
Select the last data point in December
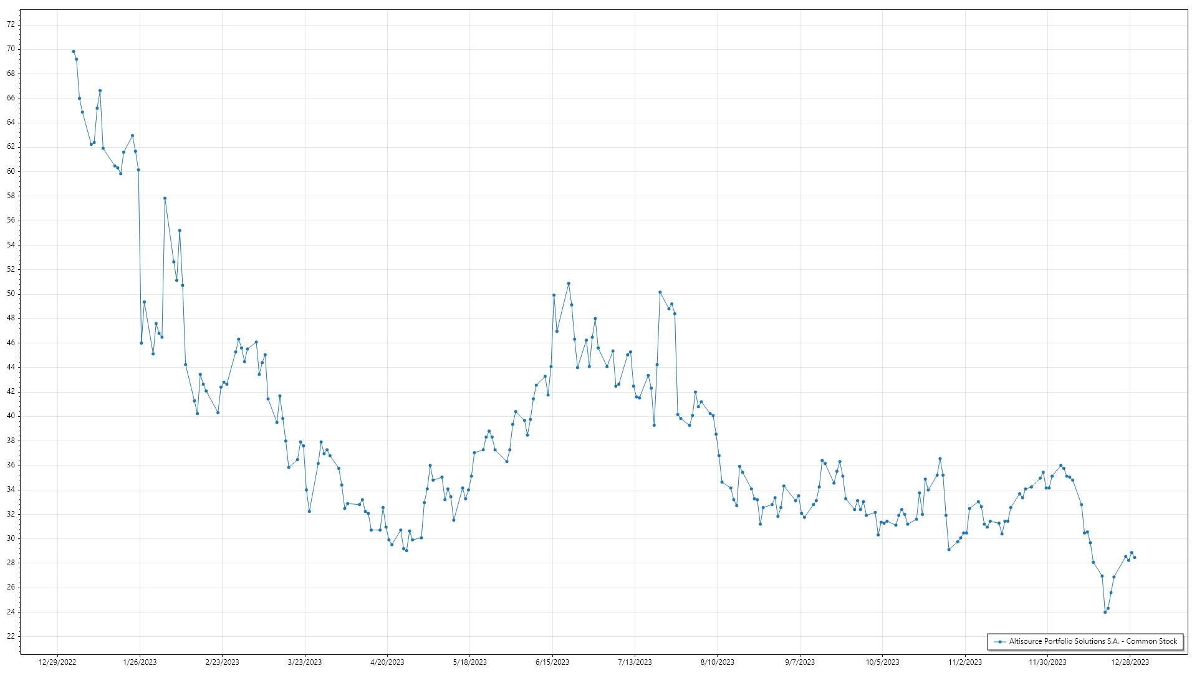tap(1134, 557)
